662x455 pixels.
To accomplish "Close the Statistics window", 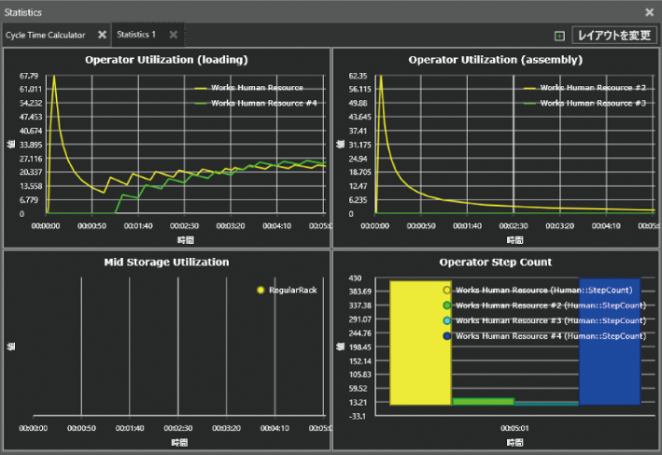I will click(650, 12).
